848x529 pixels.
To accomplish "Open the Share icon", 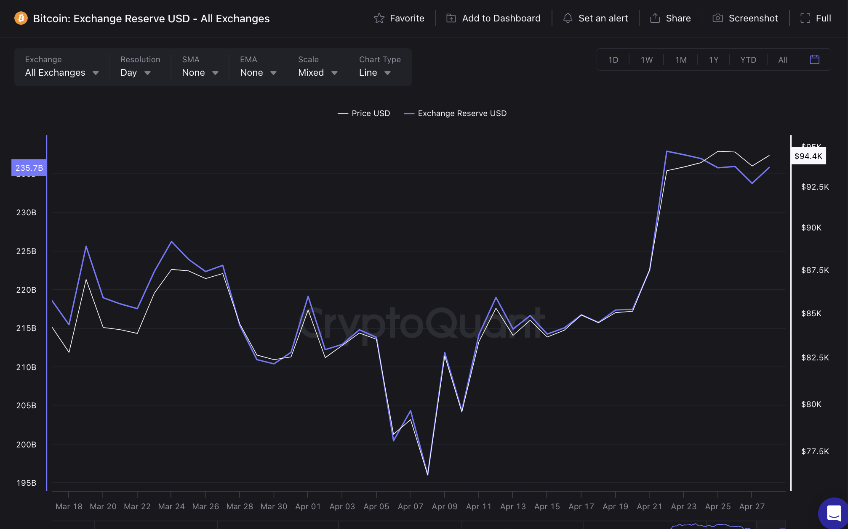I will point(655,18).
